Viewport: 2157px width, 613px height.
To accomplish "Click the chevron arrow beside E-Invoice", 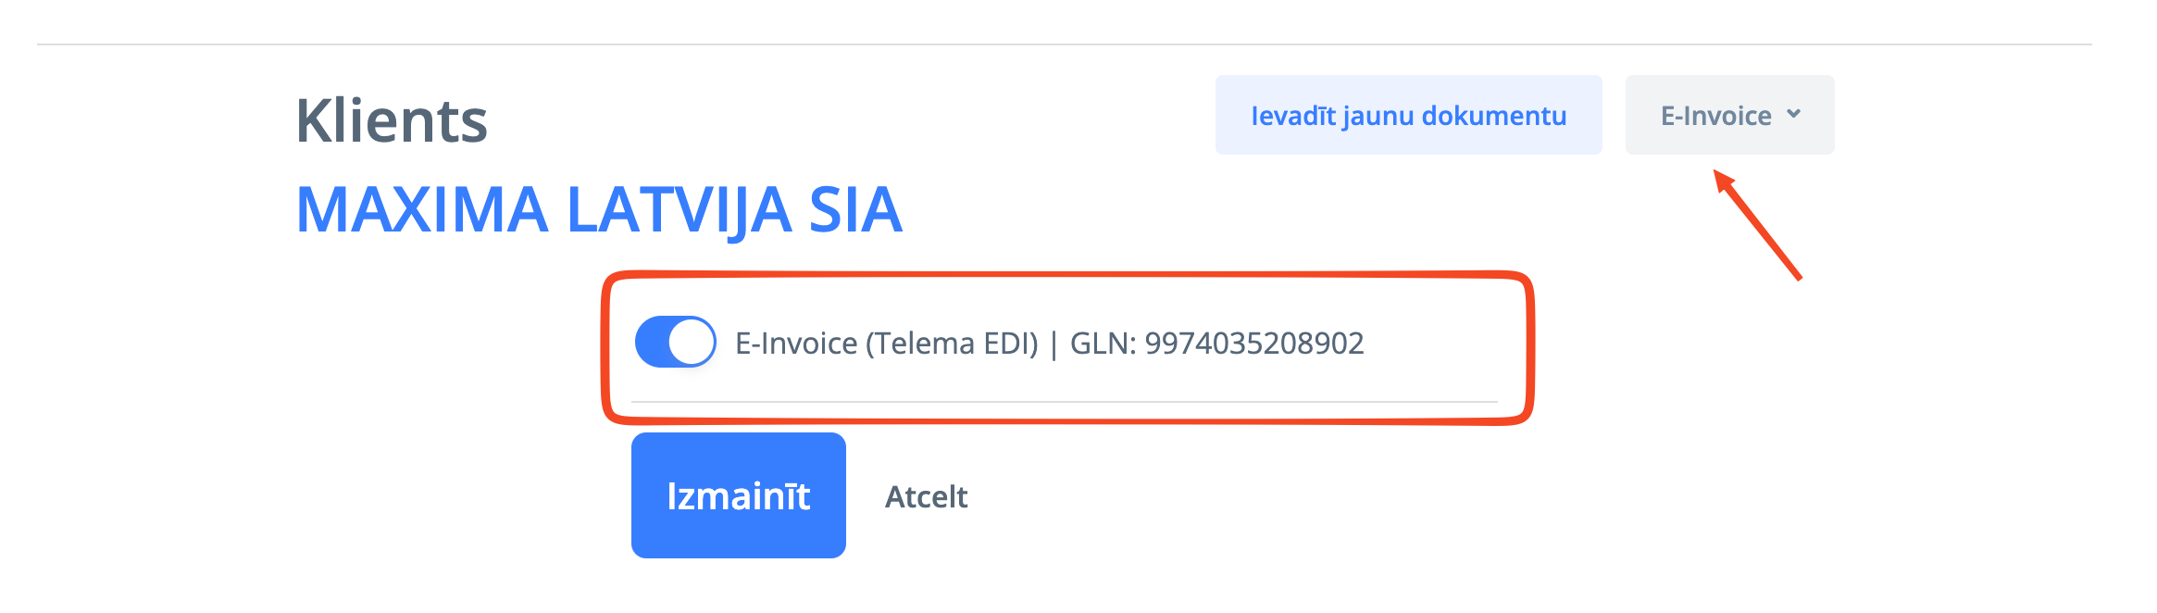I will pos(1793,114).
